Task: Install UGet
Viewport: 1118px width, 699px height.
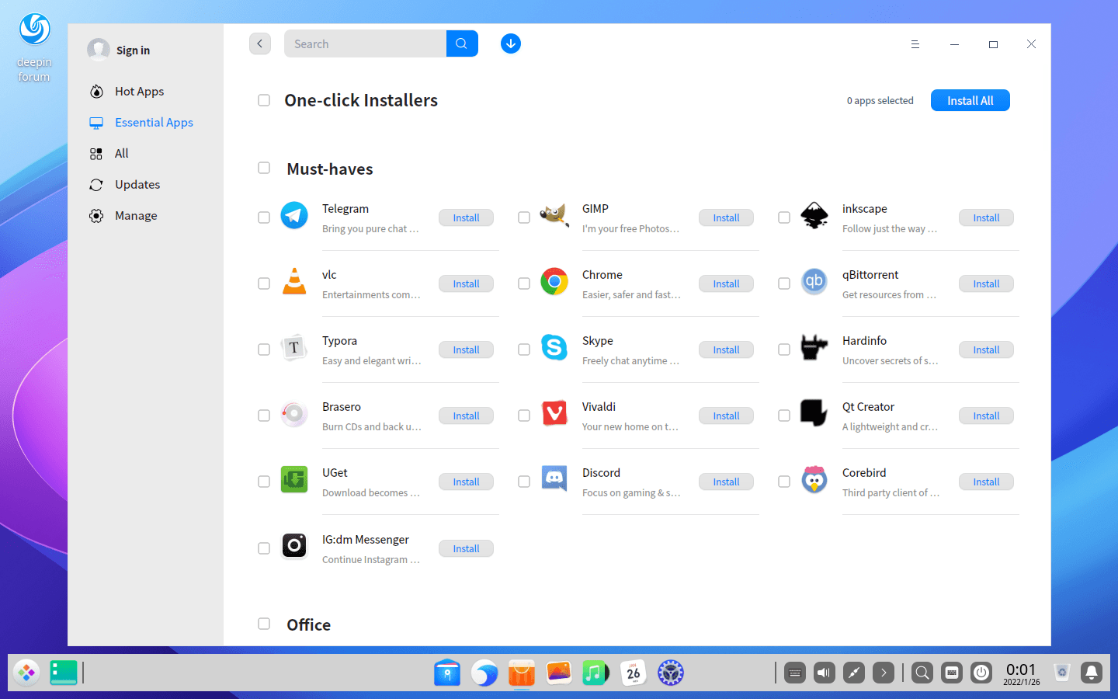Action: click(x=466, y=482)
